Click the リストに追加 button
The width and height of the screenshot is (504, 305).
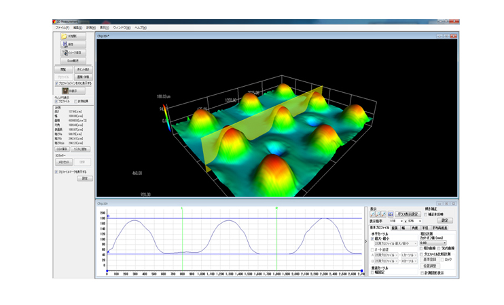click(81, 149)
